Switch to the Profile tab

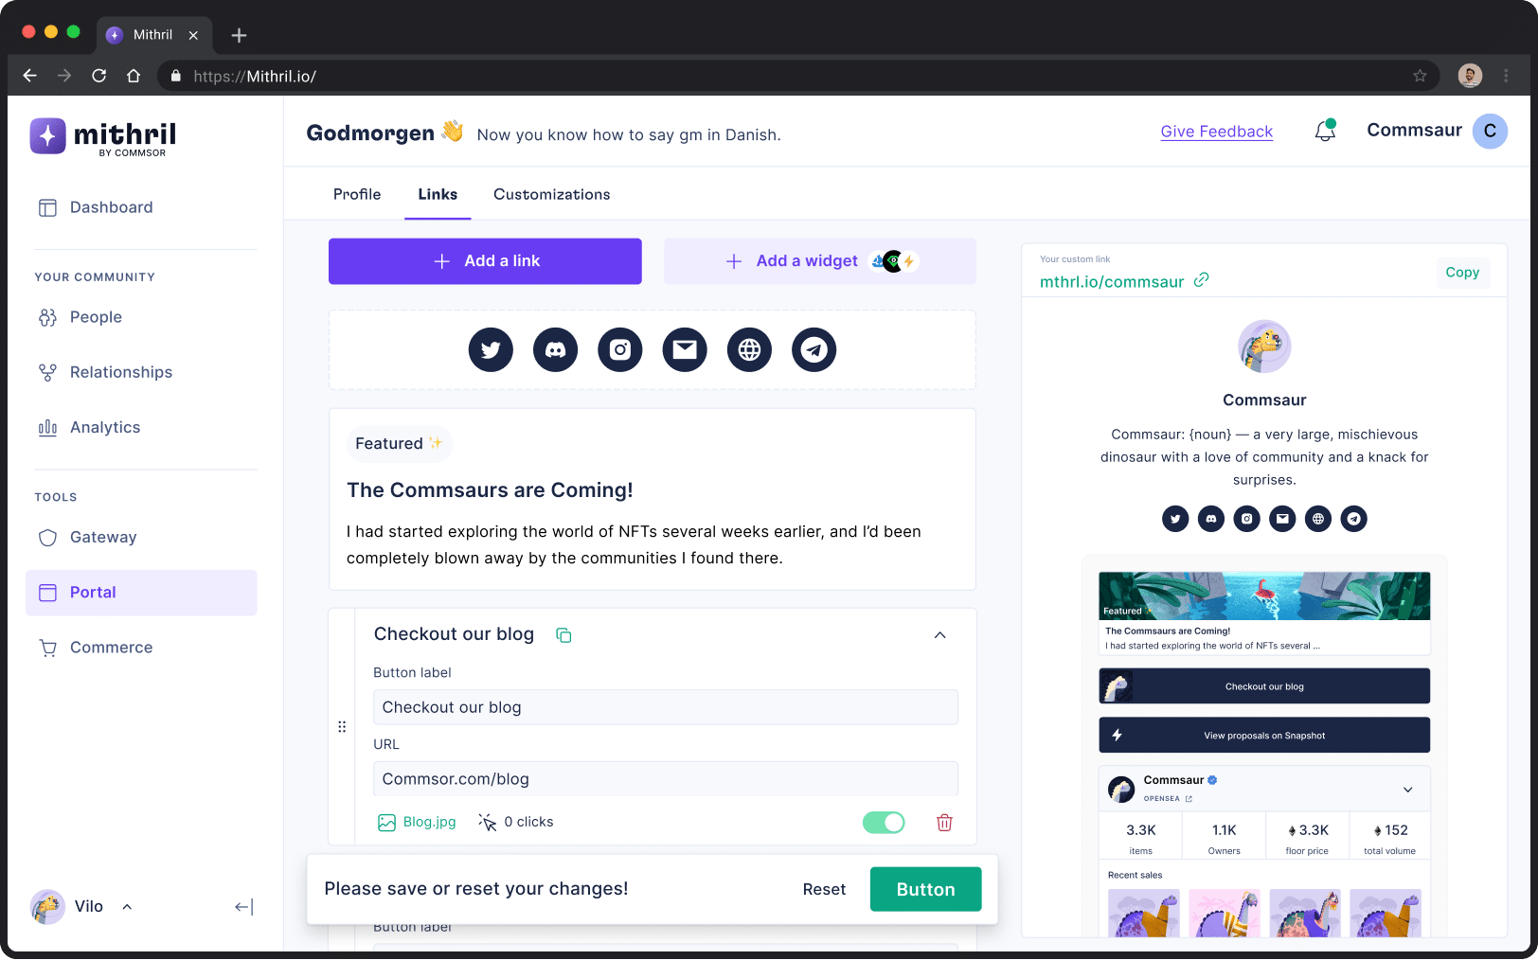[x=357, y=194]
